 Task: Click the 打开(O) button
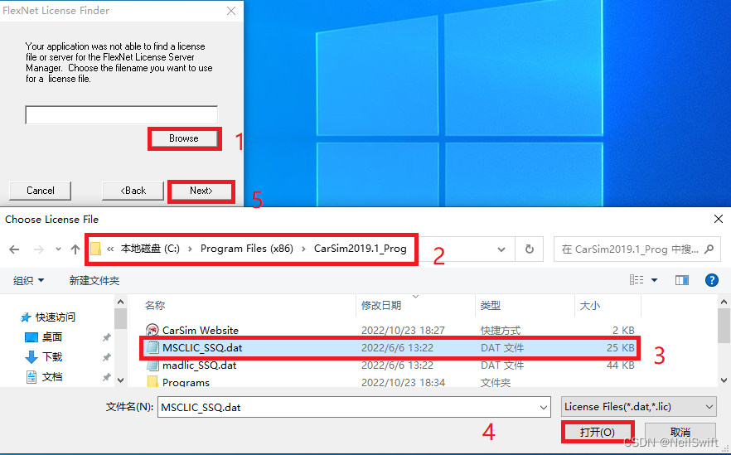[598, 432]
